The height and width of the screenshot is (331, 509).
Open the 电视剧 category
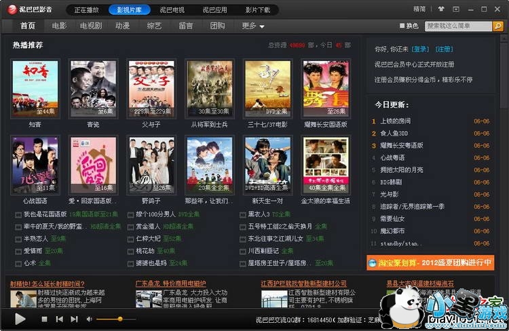coord(91,26)
